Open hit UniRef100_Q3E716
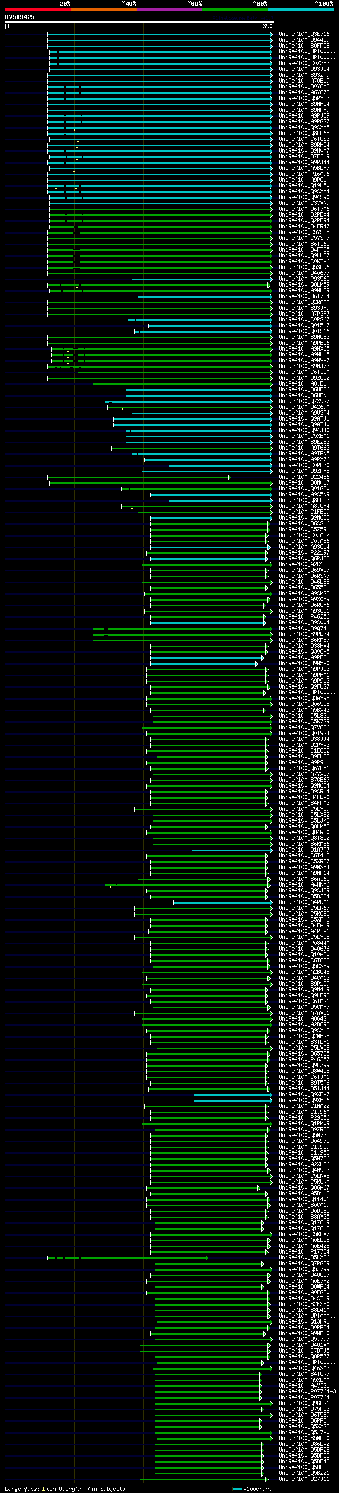The width and height of the screenshot is (339, 1493). point(304,34)
